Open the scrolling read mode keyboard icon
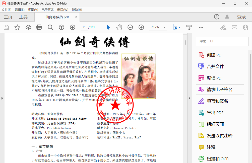252x163 pixels. 189,27
